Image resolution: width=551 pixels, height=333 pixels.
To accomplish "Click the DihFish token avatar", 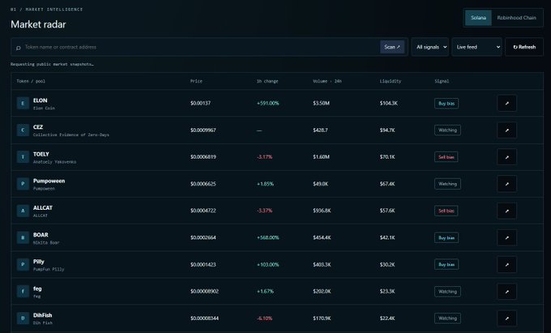I will [x=23, y=318].
